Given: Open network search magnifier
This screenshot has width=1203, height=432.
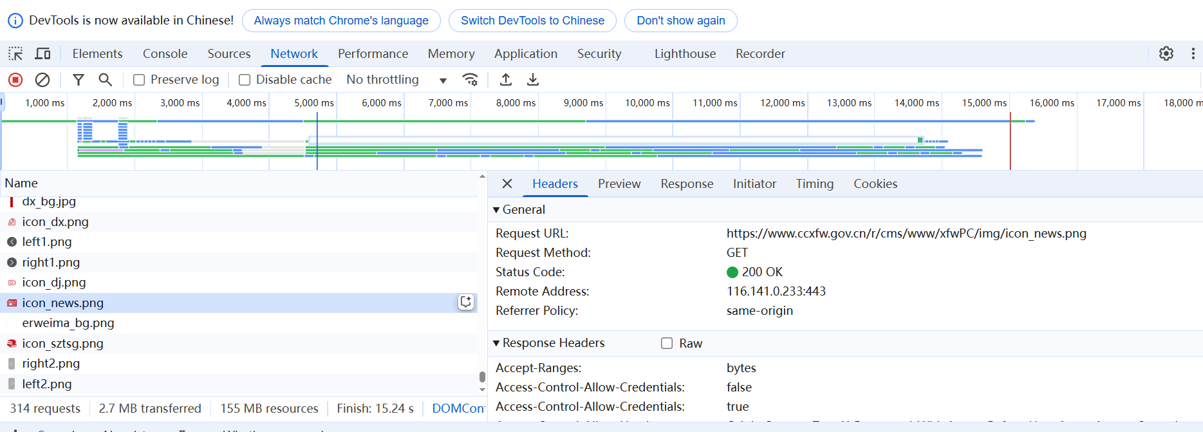Looking at the screenshot, I should [105, 80].
